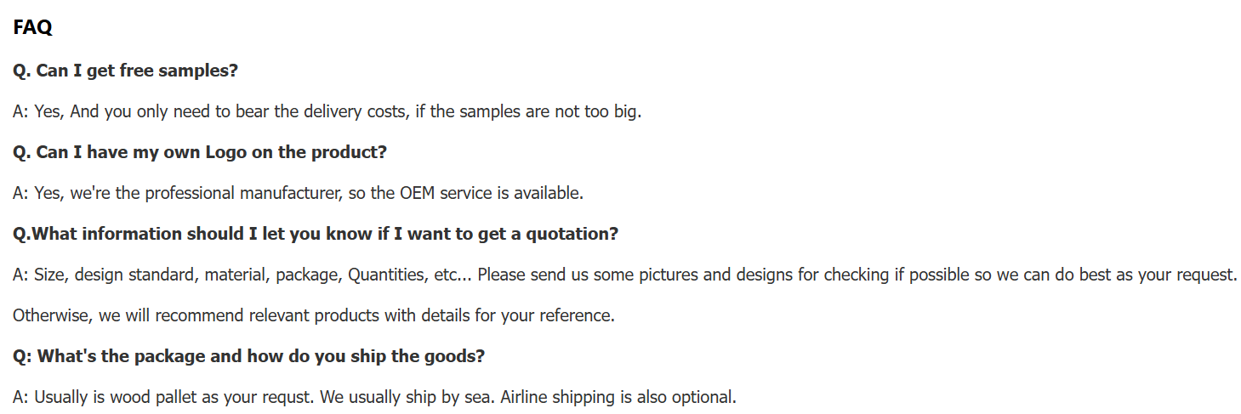Image resolution: width=1241 pixels, height=414 pixels.
Task: Click the question about getting a quotation
Action: point(316,235)
